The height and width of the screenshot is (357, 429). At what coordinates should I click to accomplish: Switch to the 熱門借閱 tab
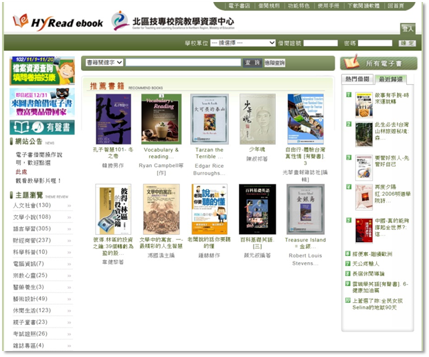pos(357,80)
